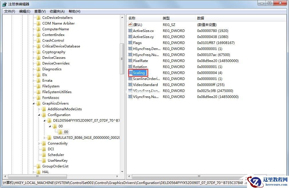
Task: Expand the SIMULATED_8086_041E key
Action: point(45,137)
